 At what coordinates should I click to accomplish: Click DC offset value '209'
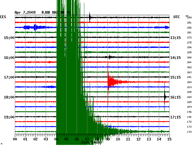point(189,107)
